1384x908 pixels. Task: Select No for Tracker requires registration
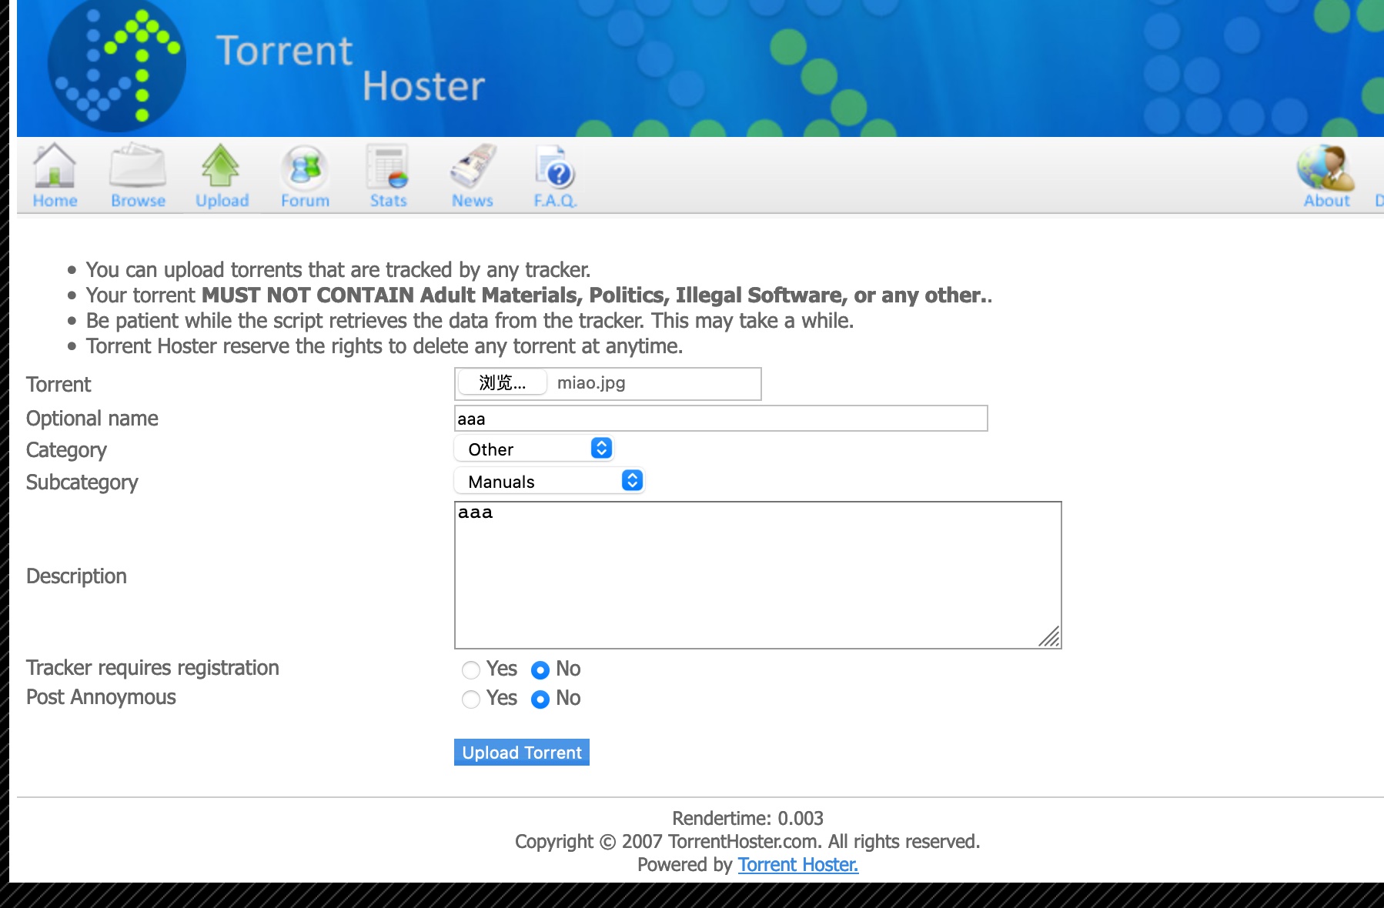[x=540, y=670]
